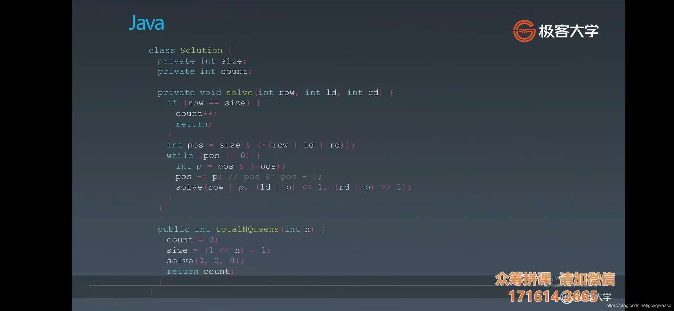Click the 极客大学 logo icon
This screenshot has width=674, height=311.
tap(524, 31)
